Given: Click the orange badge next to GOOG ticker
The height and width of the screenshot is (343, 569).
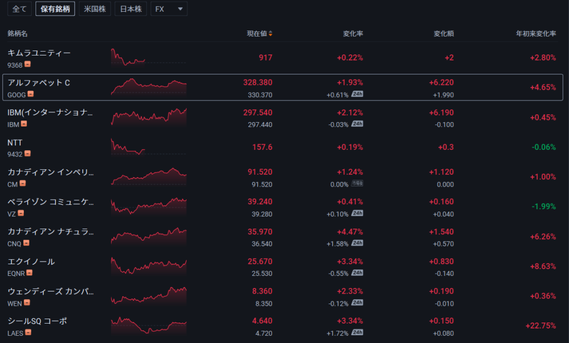Looking at the screenshot, I should 31,94.
